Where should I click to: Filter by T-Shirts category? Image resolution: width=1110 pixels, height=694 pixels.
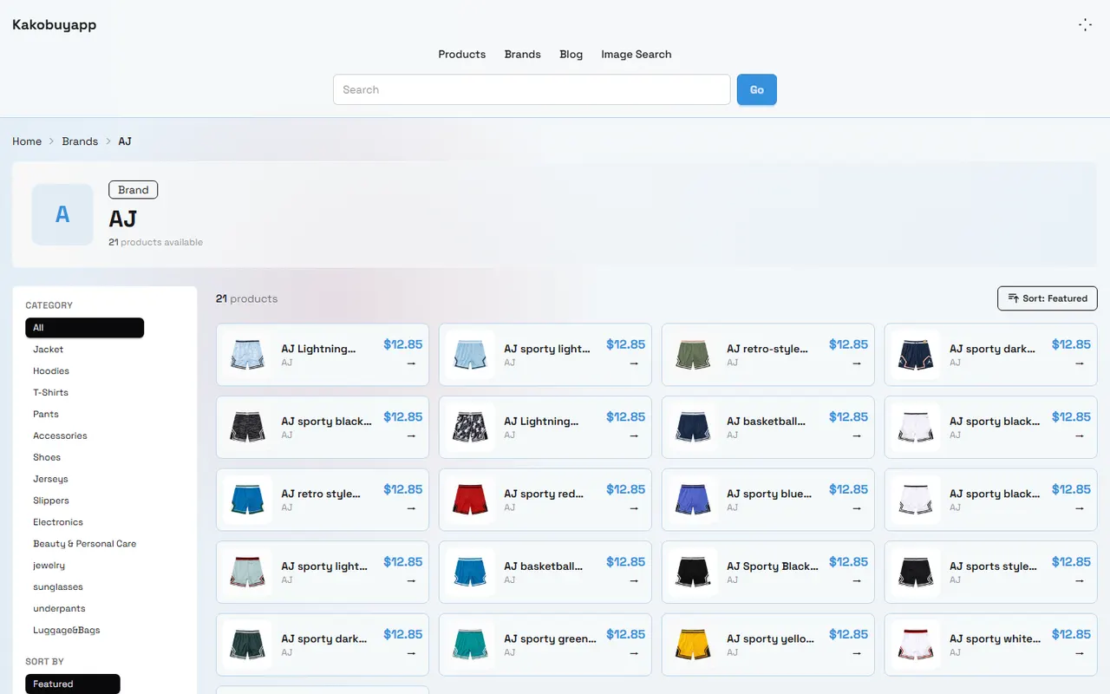(x=50, y=393)
